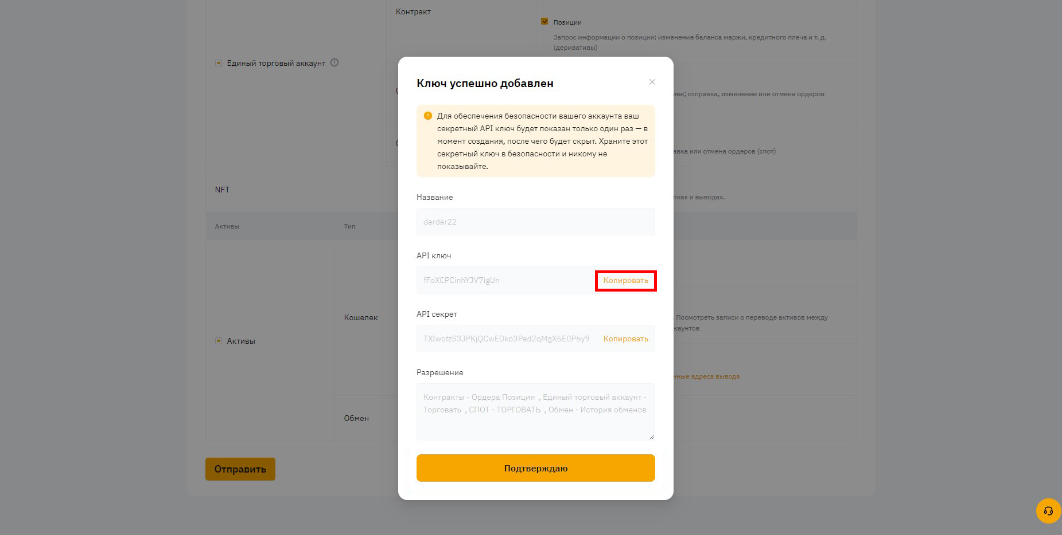The height and width of the screenshot is (535, 1062).
Task: Select the Кошелек row label
Action: tap(361, 317)
